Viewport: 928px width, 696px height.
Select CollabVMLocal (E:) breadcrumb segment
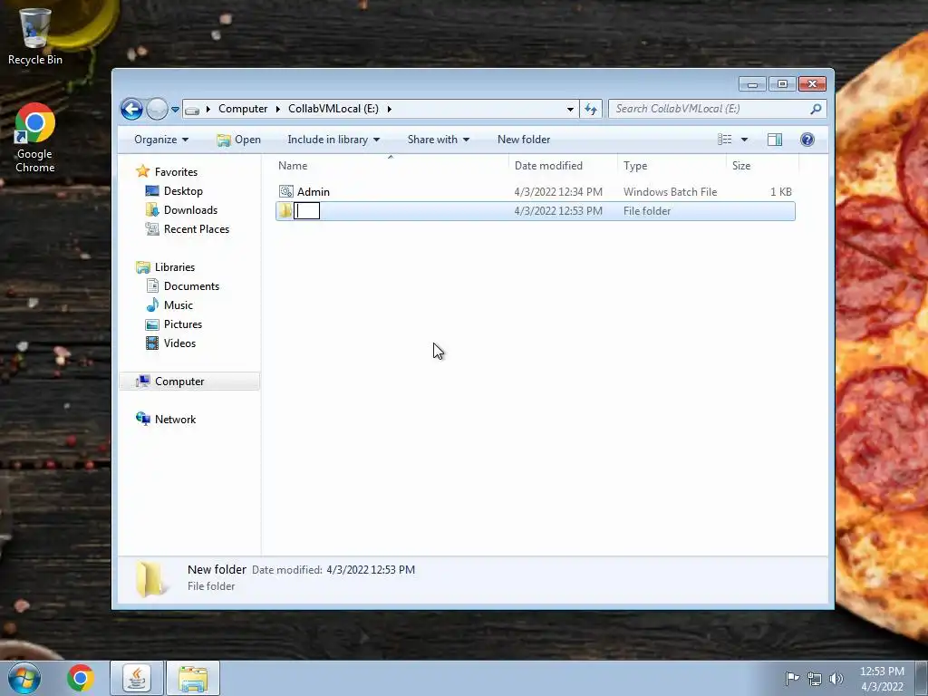pos(333,109)
